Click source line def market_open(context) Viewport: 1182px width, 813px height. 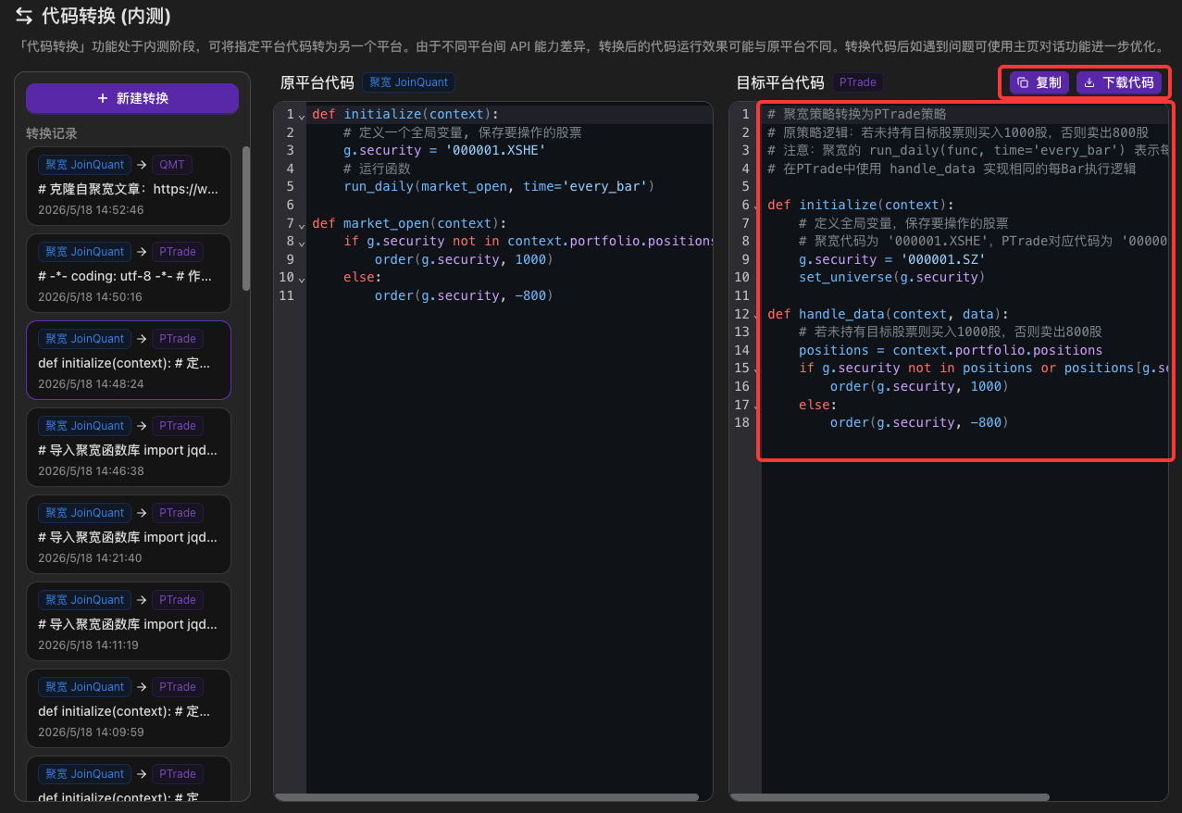point(409,223)
